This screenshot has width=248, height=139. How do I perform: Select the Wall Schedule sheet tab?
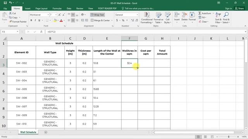pyautogui.click(x=28, y=132)
